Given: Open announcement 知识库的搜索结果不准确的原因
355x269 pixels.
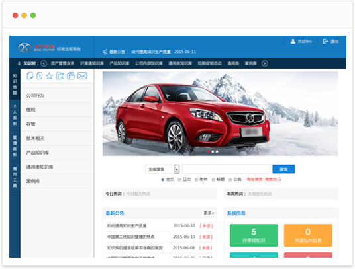Looking at the screenshot, I should click(134, 248).
